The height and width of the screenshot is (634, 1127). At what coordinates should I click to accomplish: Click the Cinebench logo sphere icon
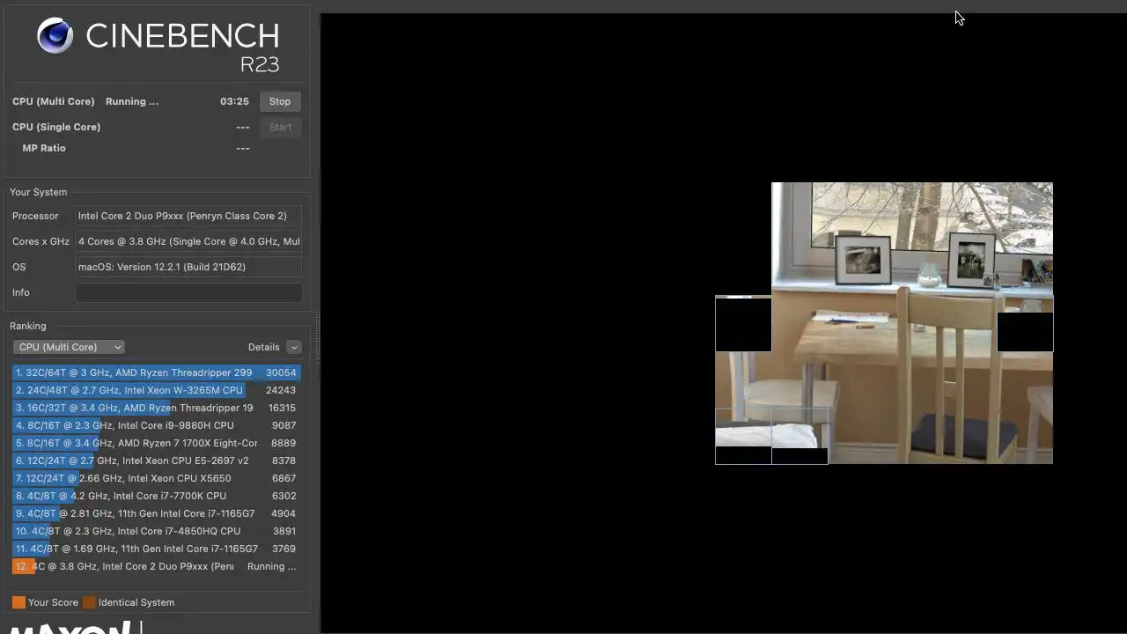(55, 36)
